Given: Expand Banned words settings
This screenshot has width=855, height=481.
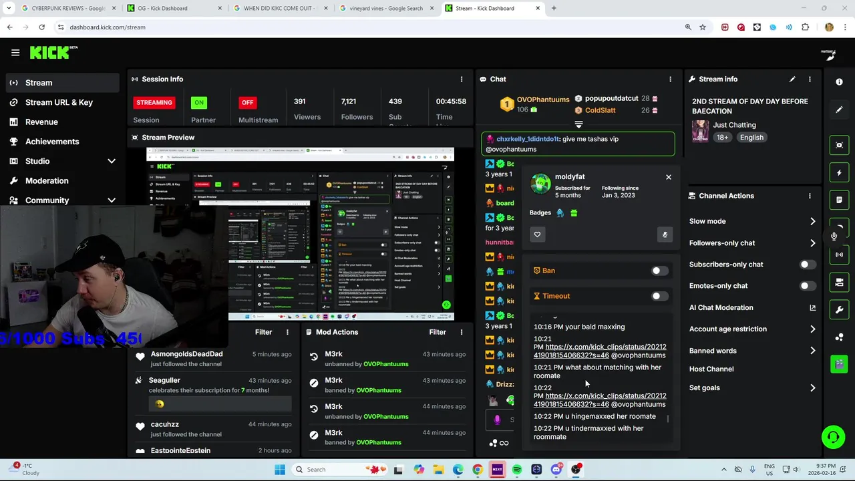Looking at the screenshot, I should (x=812, y=351).
